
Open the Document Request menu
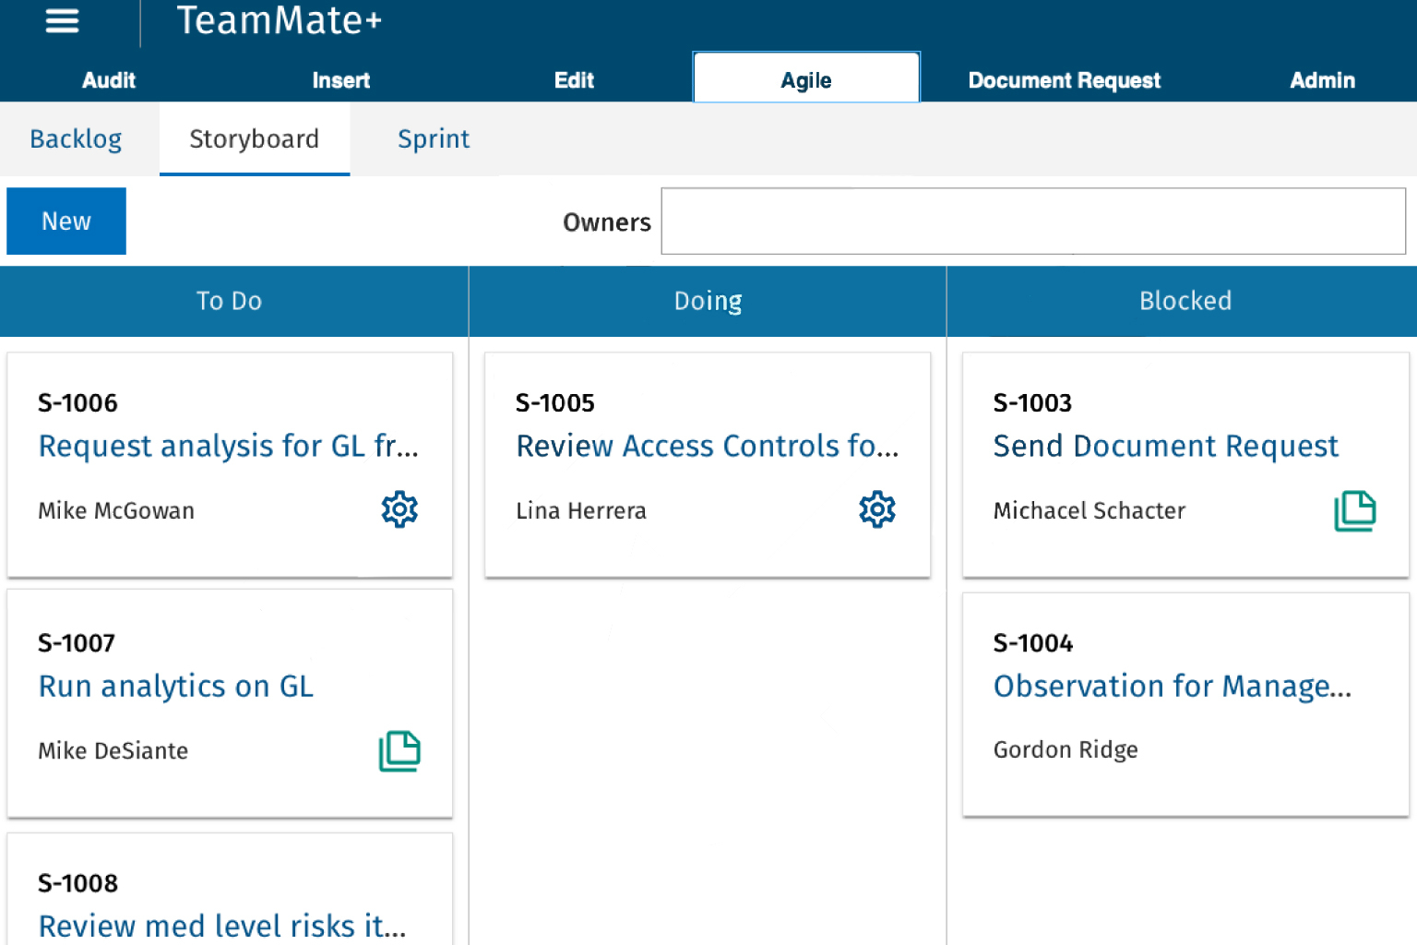click(1064, 80)
